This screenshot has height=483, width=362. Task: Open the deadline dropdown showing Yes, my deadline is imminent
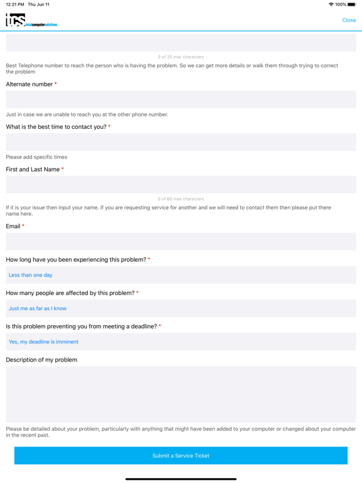click(x=181, y=341)
